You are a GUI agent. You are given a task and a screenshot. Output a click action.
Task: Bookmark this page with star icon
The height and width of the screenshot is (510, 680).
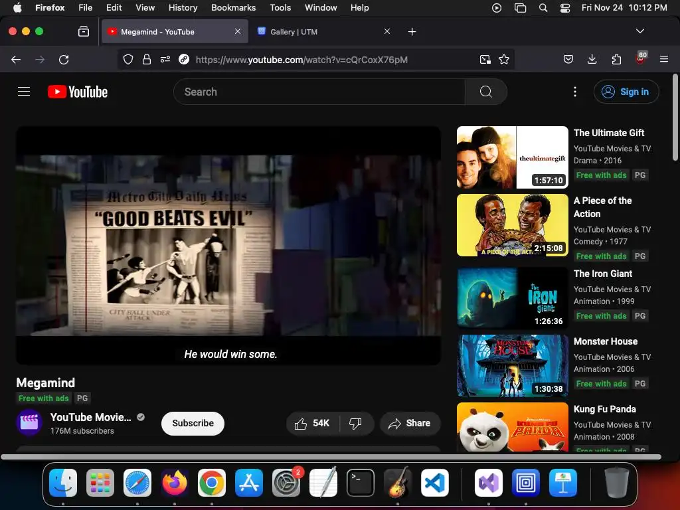coord(503,59)
